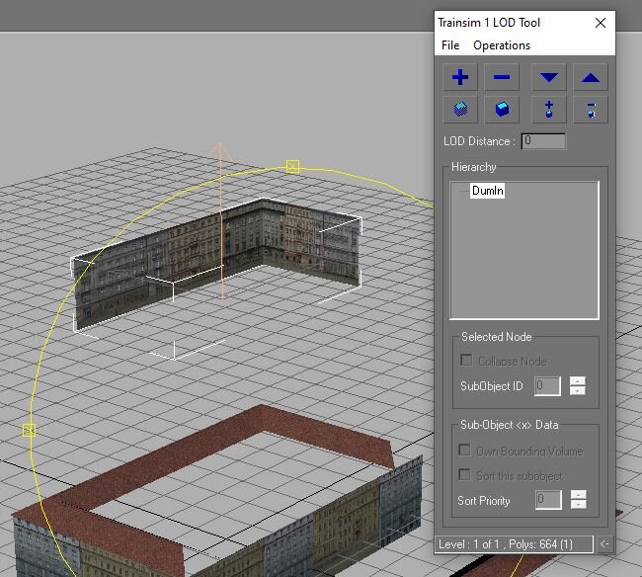Viewport: 642px width, 577px height.
Task: Open the Operations menu
Action: [502, 45]
